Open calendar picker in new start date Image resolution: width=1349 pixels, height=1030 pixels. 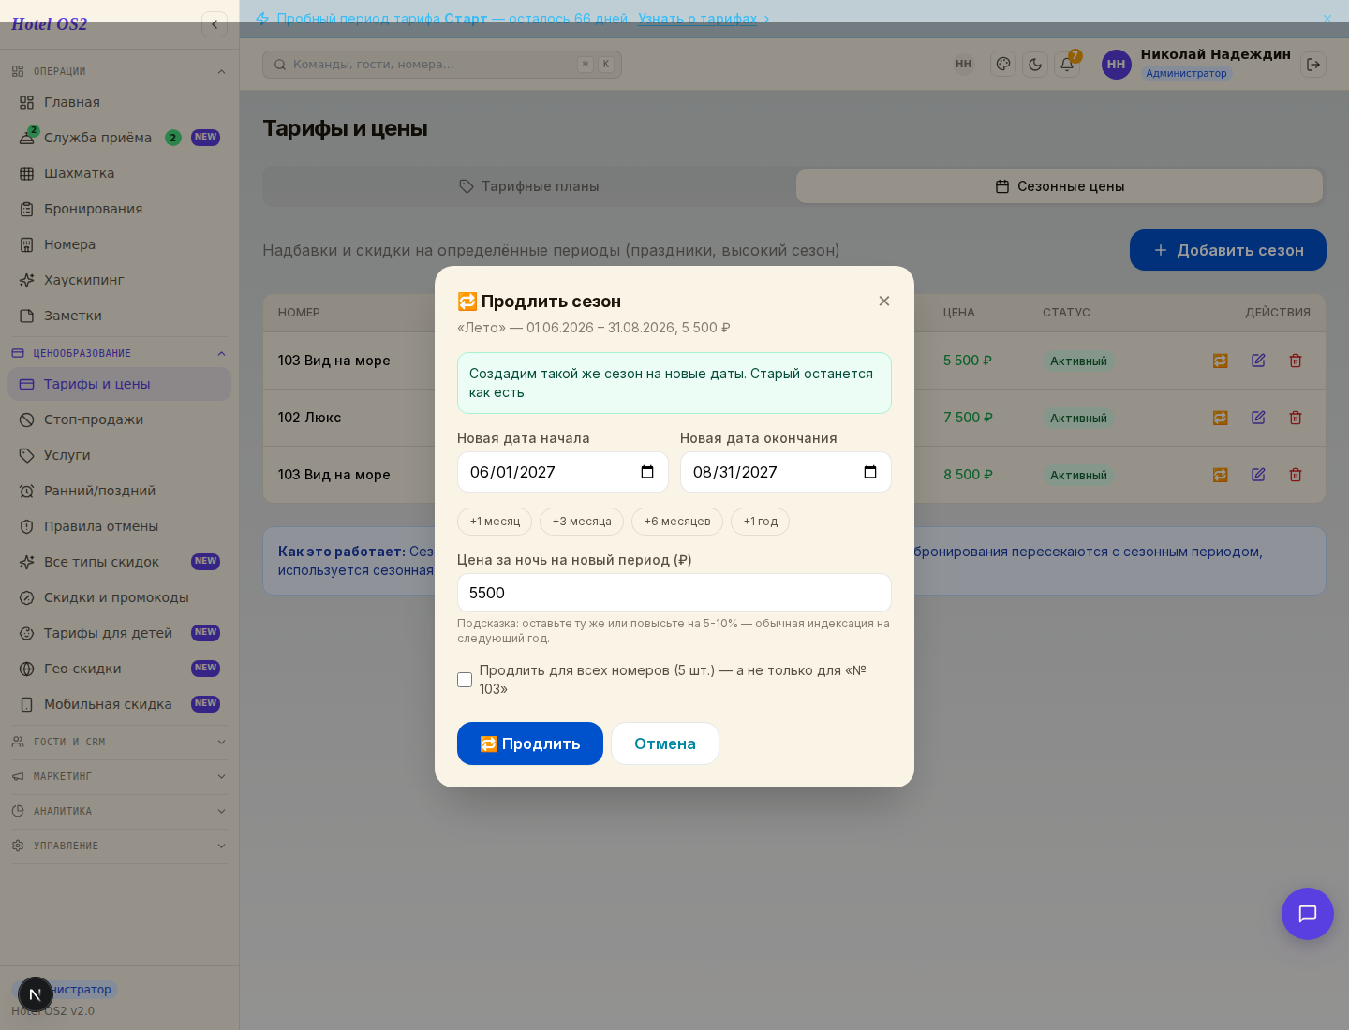pyautogui.click(x=647, y=472)
